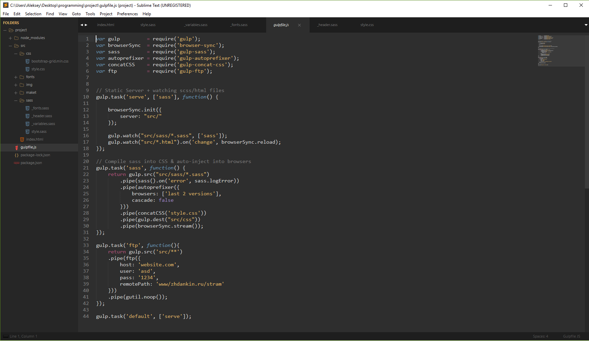Click file icon beside _fonts.sass in sidebar
Image resolution: width=589 pixels, height=341 pixels.
pyautogui.click(x=27, y=108)
